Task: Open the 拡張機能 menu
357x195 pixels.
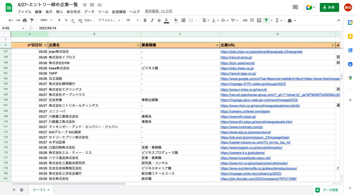Action: [119, 12]
